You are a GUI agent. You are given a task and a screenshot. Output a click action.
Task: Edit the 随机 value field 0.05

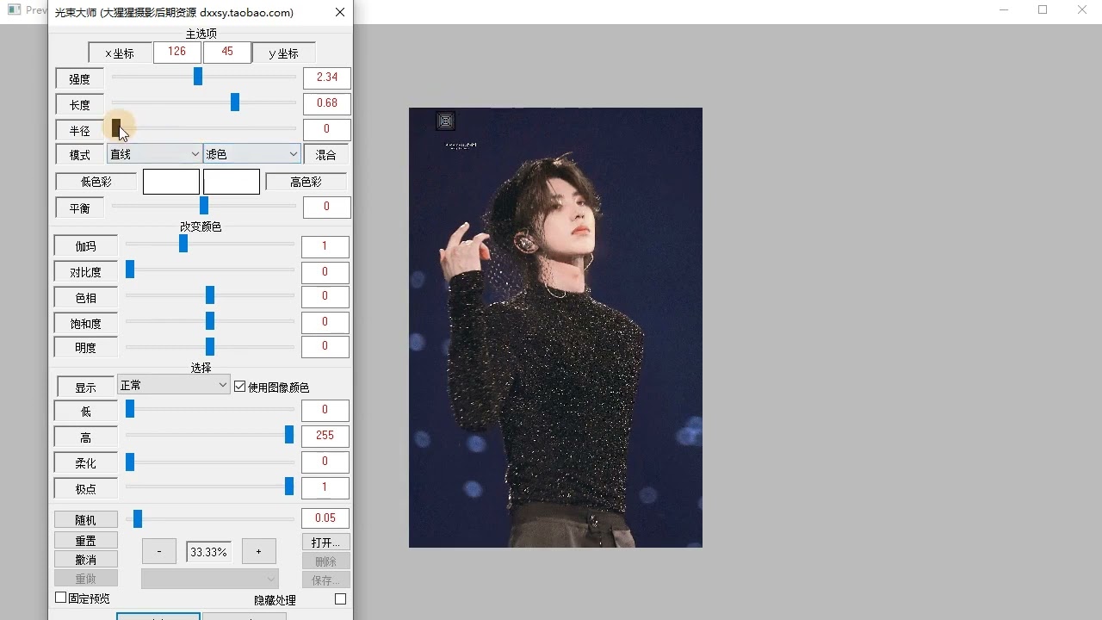click(x=325, y=518)
